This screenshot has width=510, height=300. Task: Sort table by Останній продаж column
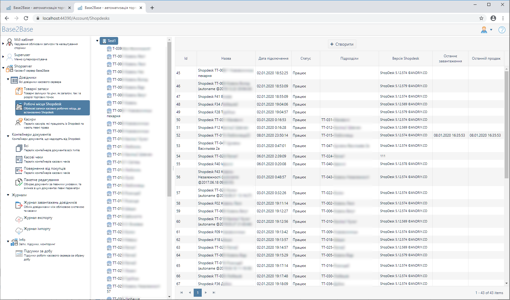pos(486,58)
